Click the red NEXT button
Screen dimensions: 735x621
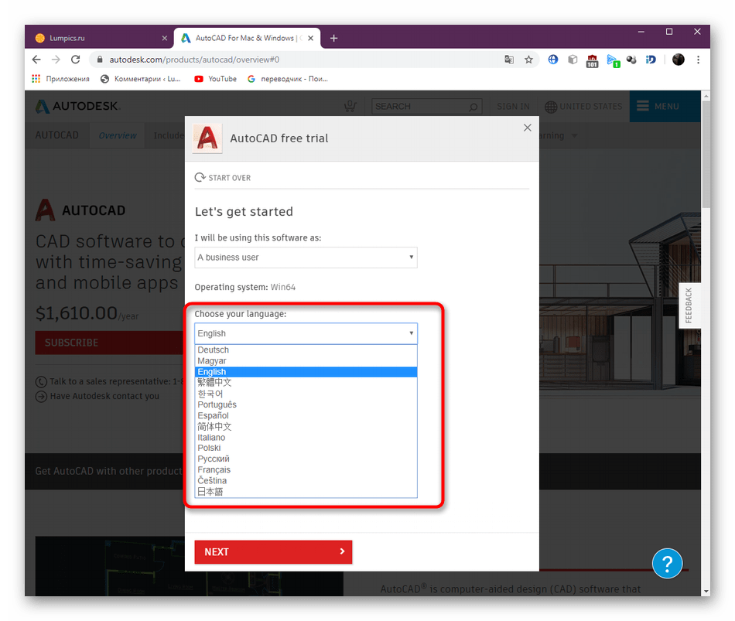coord(273,552)
